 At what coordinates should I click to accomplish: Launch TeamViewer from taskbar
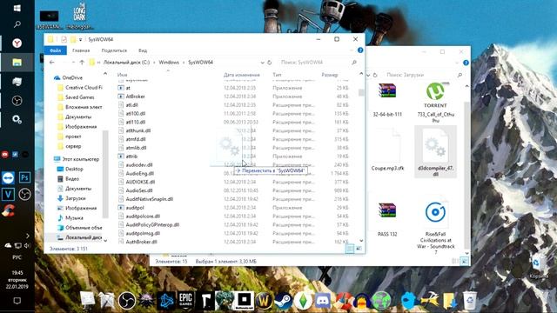tap(8, 177)
